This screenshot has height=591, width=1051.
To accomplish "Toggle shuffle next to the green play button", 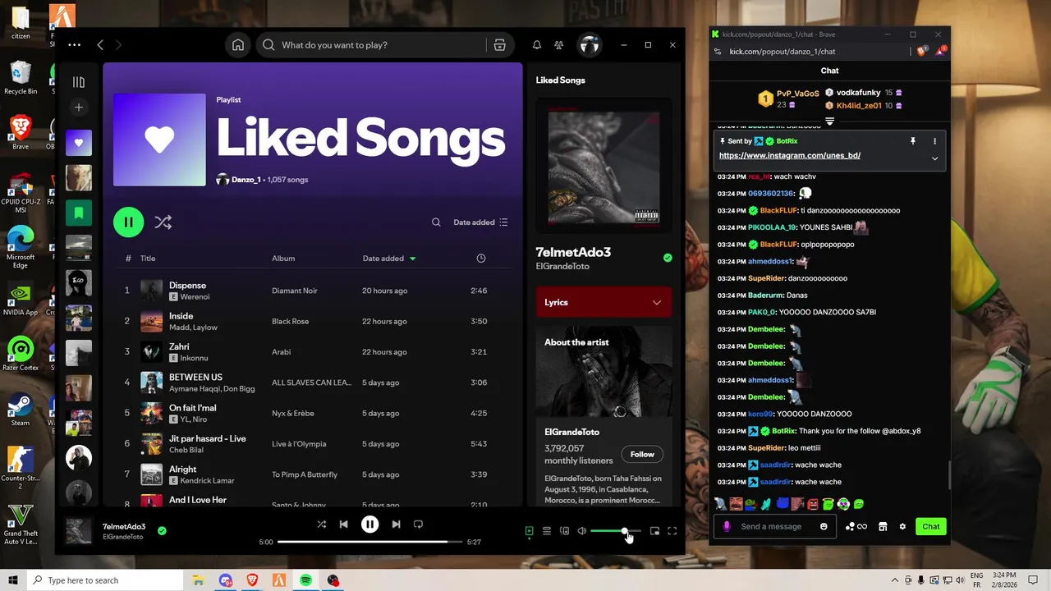I will pyautogui.click(x=163, y=222).
